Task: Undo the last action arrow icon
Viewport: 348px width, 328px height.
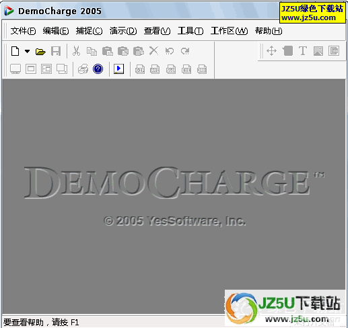Action: [x=170, y=51]
